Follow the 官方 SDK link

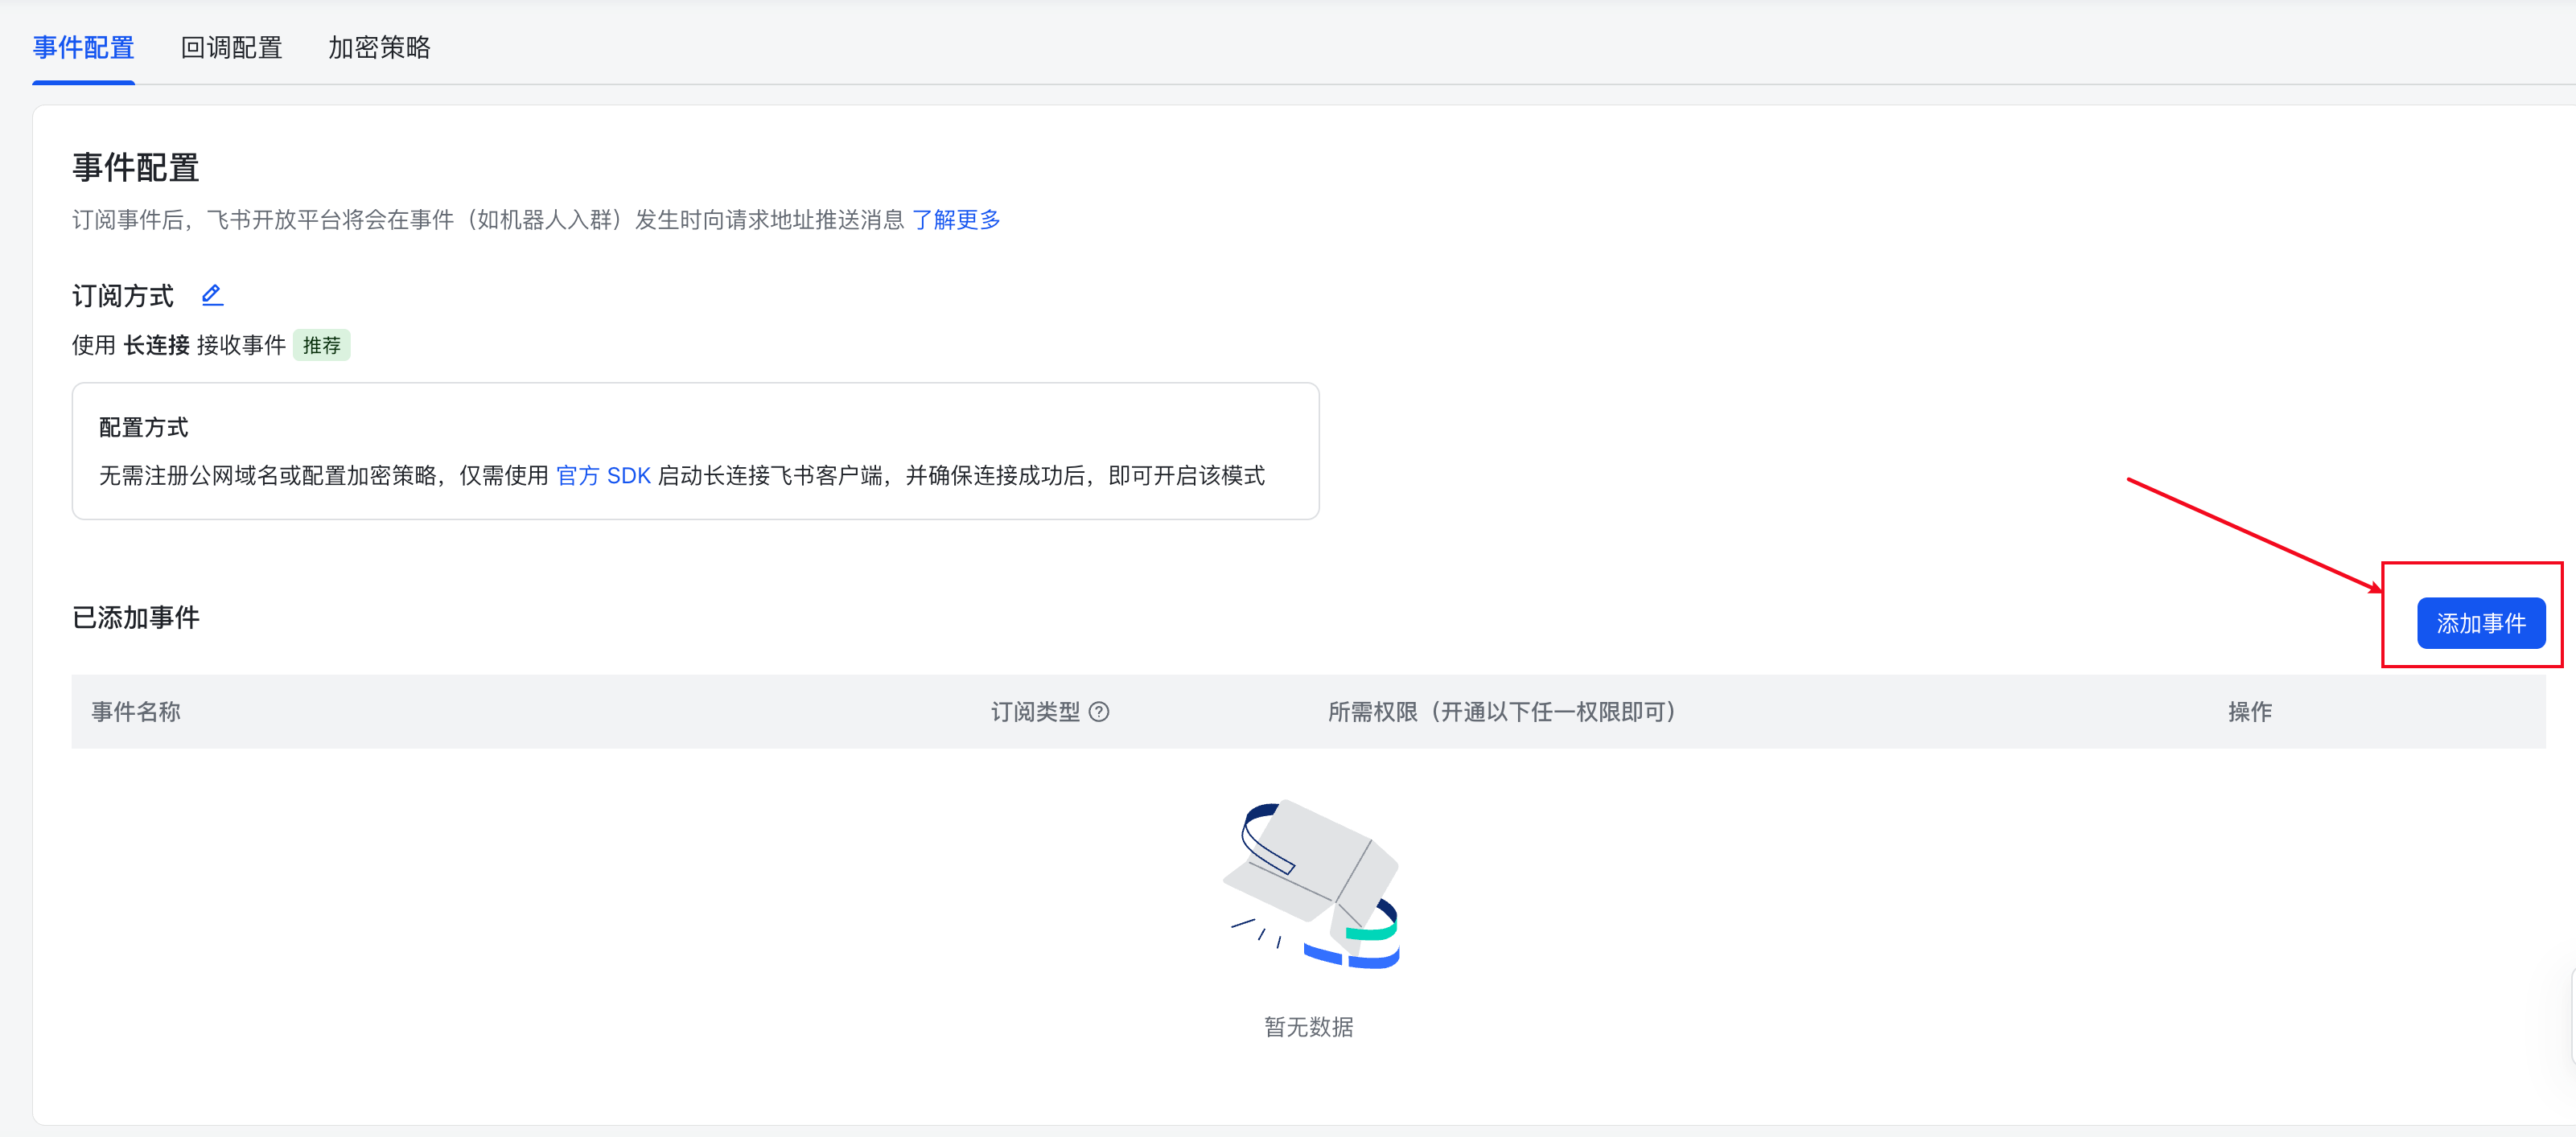[x=603, y=475]
